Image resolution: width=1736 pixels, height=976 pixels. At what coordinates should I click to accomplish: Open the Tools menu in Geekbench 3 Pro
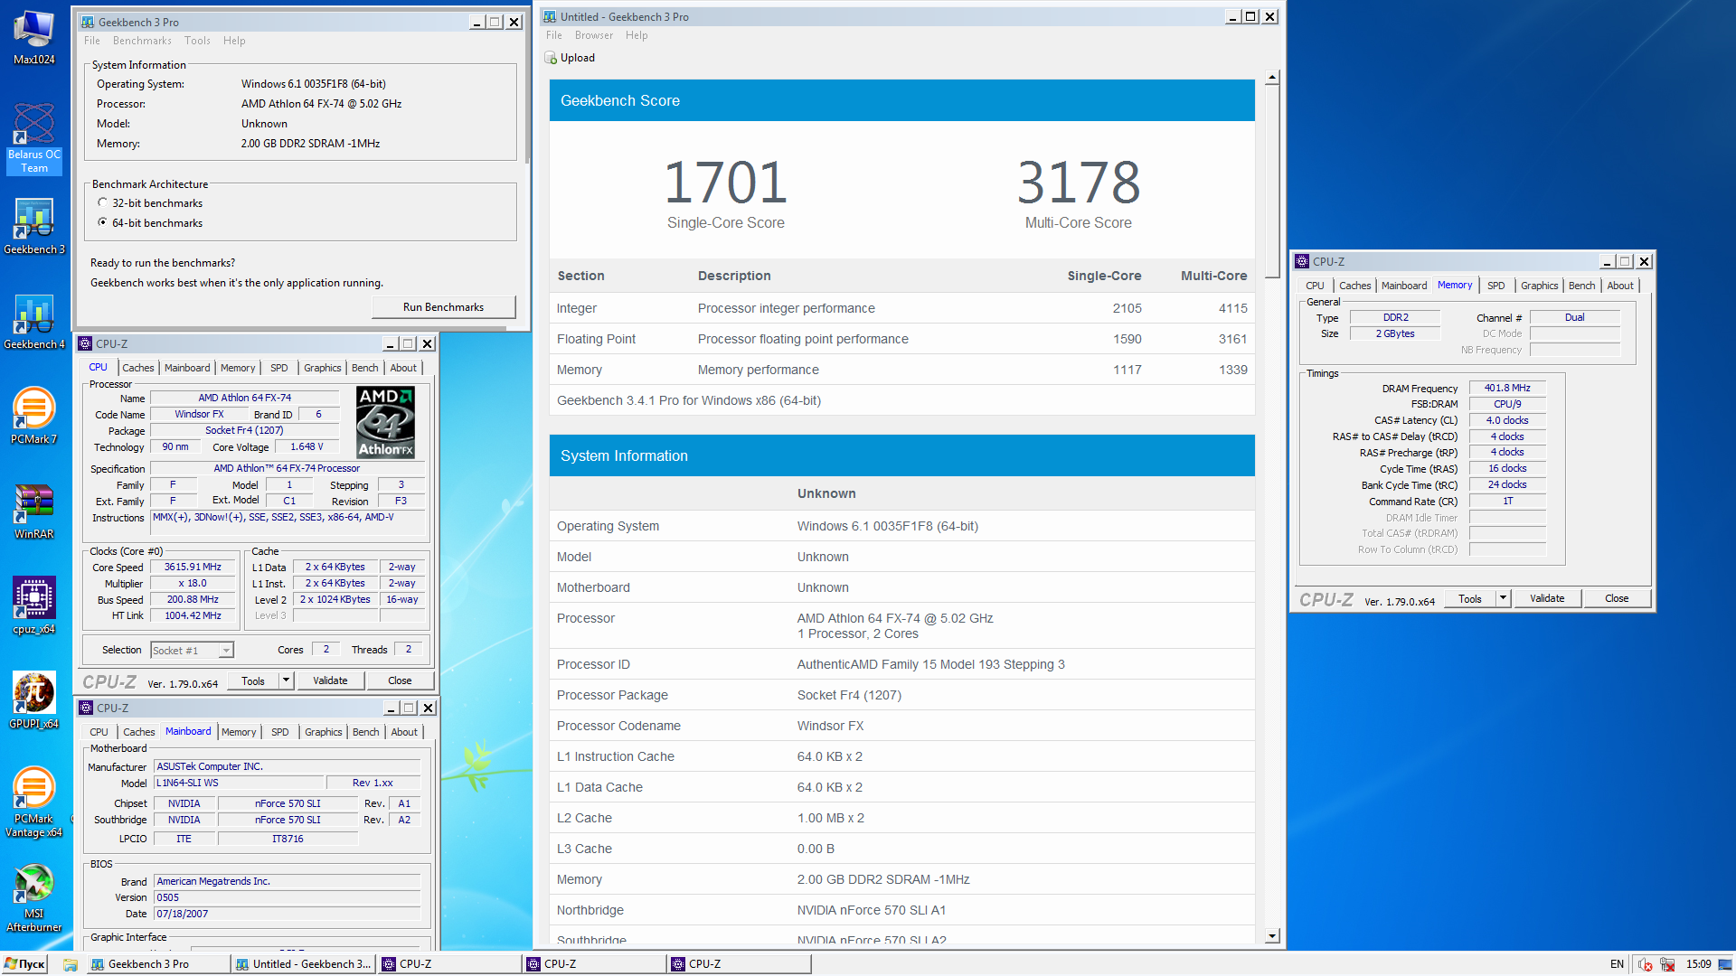click(197, 41)
